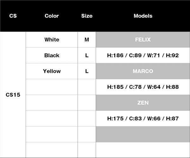This screenshot has width=190, height=158.
Task: Choose the Yellow color cell
Action: [x=52, y=71]
